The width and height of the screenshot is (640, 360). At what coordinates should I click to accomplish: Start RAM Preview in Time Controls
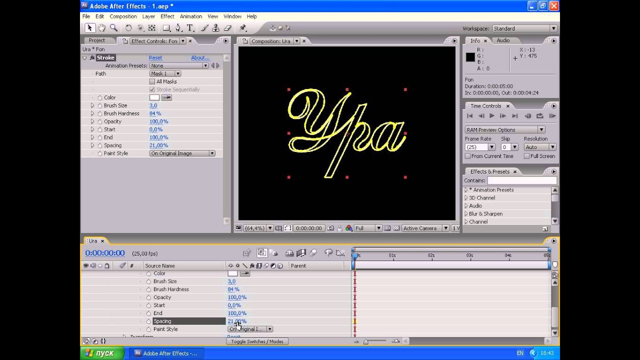[552, 116]
